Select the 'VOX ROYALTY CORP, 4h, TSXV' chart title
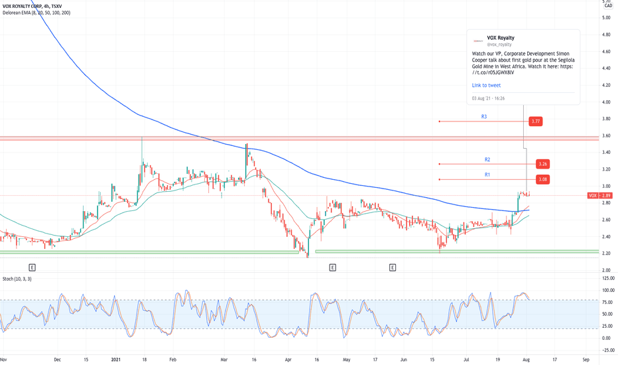Screen dimensions: 618x365 click(x=32, y=7)
